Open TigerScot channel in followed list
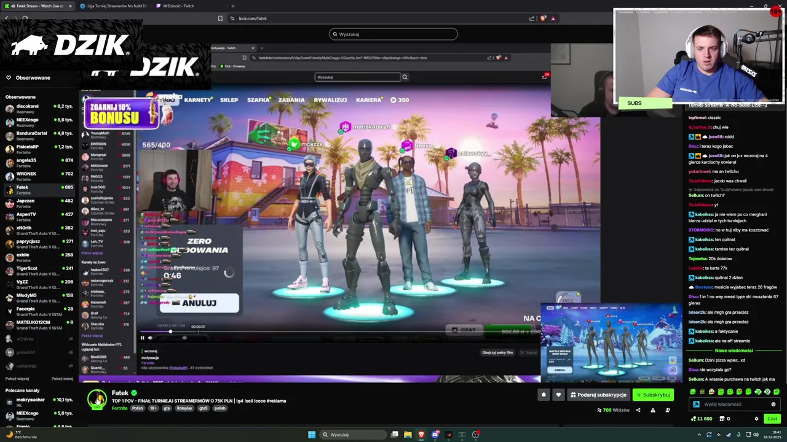Screen dimensions: 787x442 (39, 271)
